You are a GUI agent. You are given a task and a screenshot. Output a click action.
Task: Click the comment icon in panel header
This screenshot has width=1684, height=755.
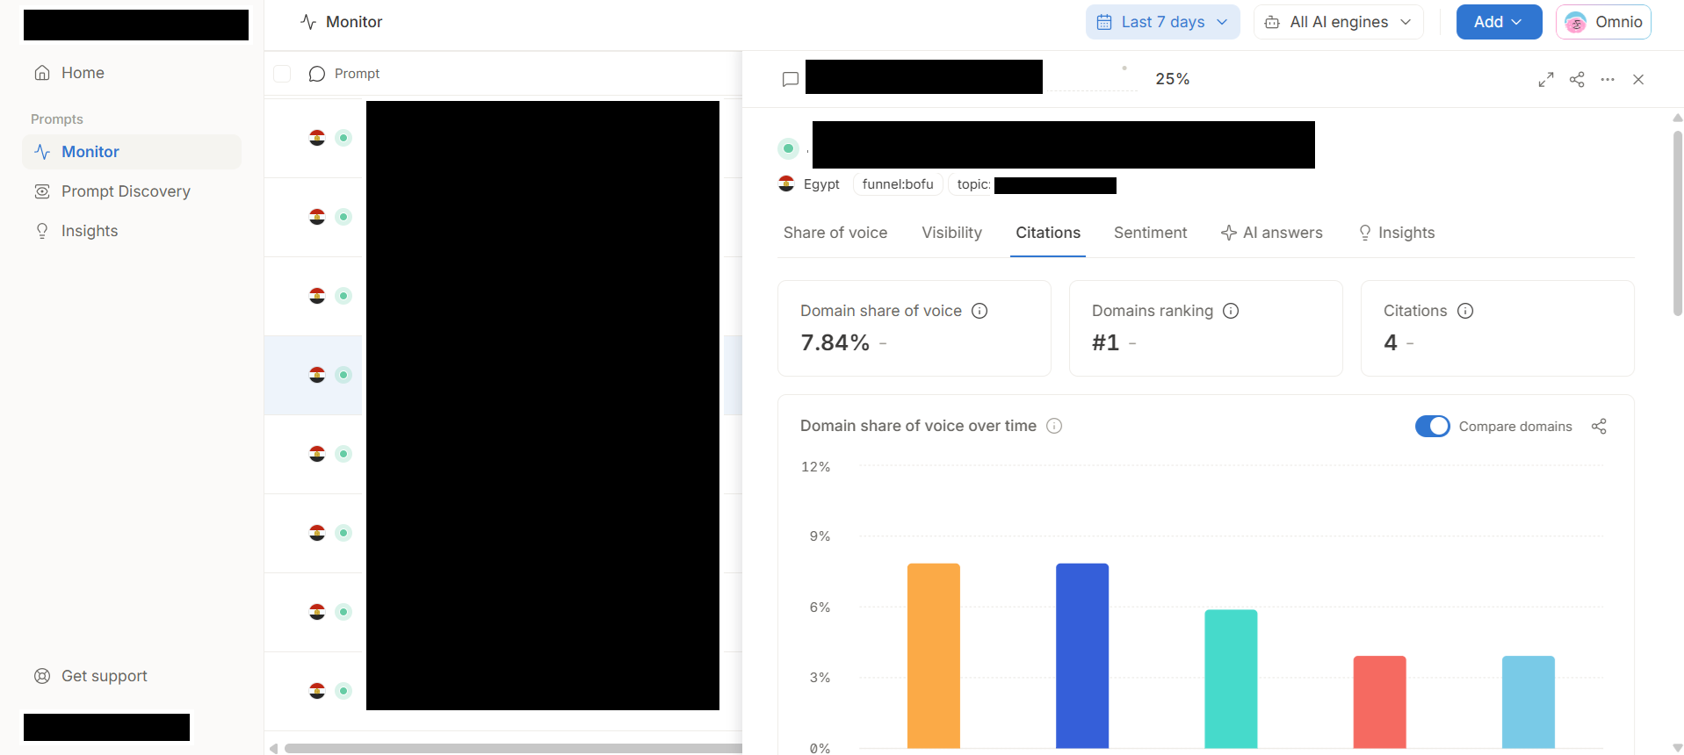pos(791,80)
